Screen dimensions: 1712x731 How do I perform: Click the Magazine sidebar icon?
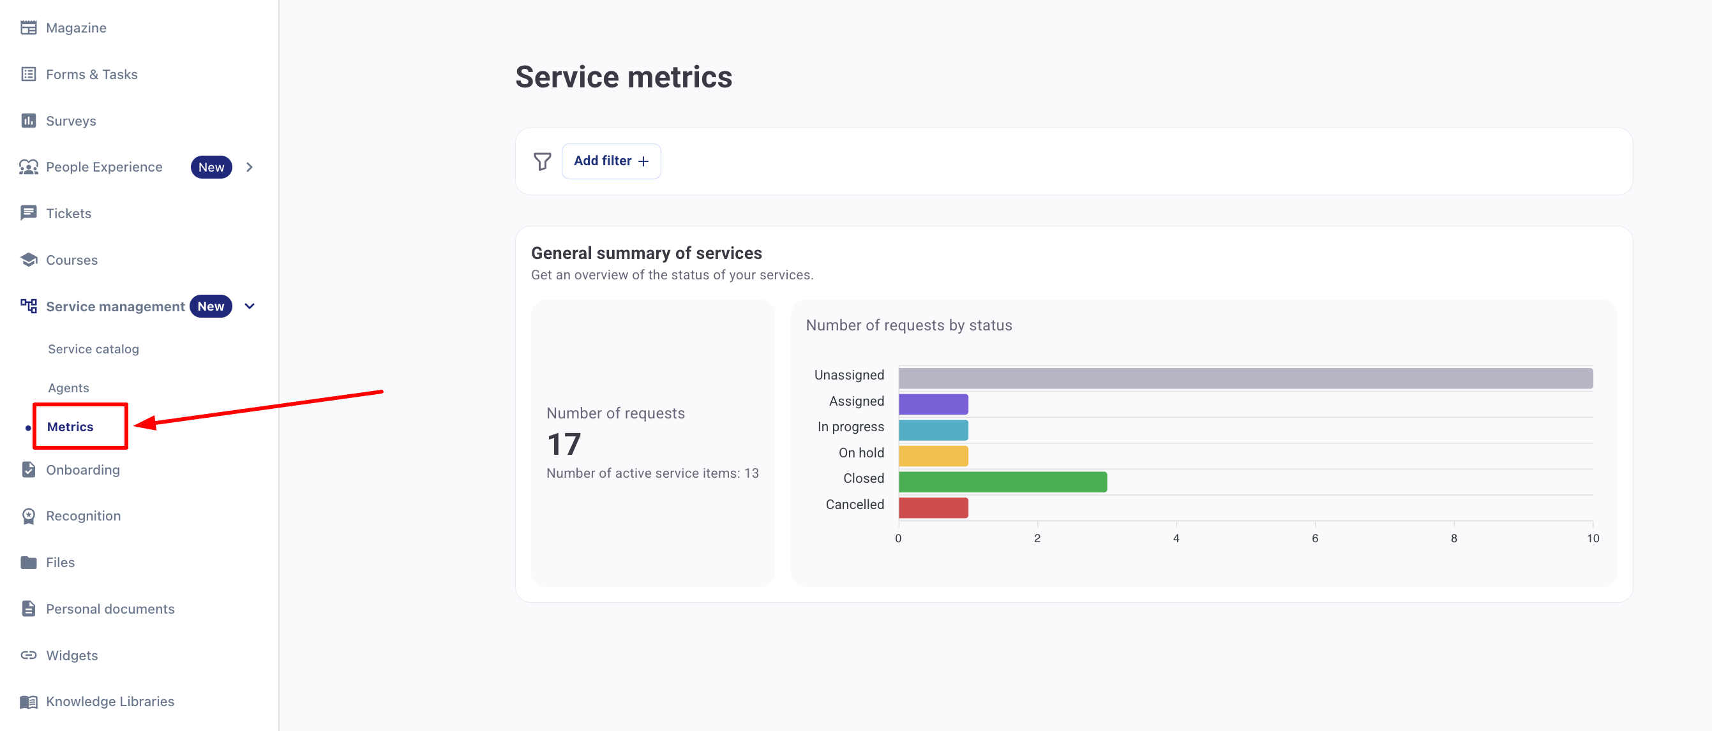click(x=29, y=28)
